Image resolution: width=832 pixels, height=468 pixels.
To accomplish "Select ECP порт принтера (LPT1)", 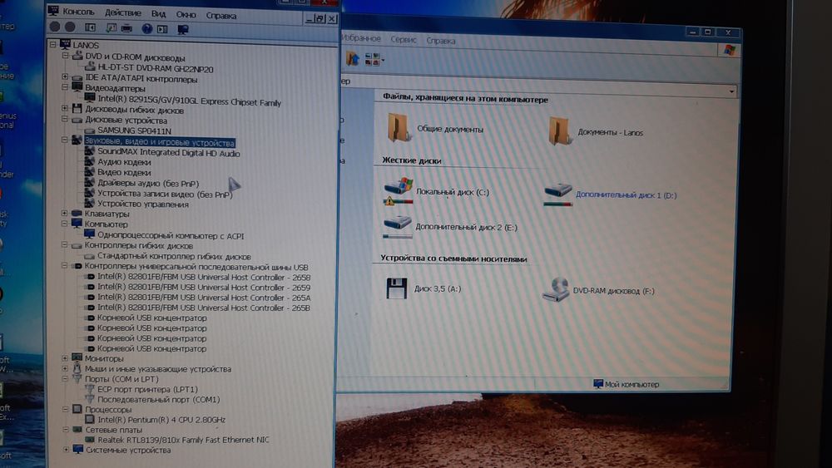I will [147, 389].
